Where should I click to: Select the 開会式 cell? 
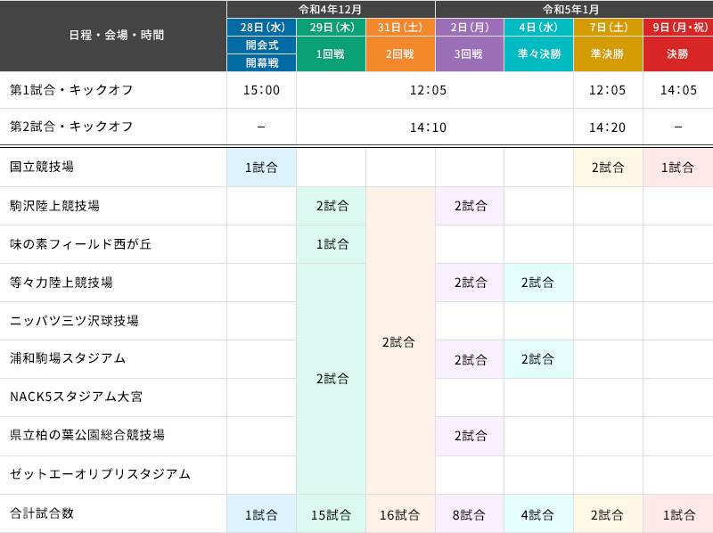261,45
